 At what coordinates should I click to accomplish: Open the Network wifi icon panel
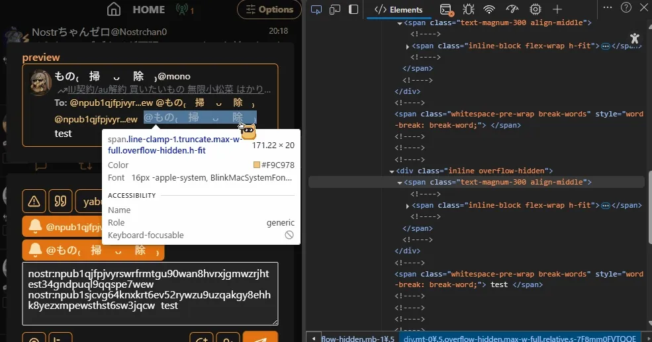(x=489, y=9)
